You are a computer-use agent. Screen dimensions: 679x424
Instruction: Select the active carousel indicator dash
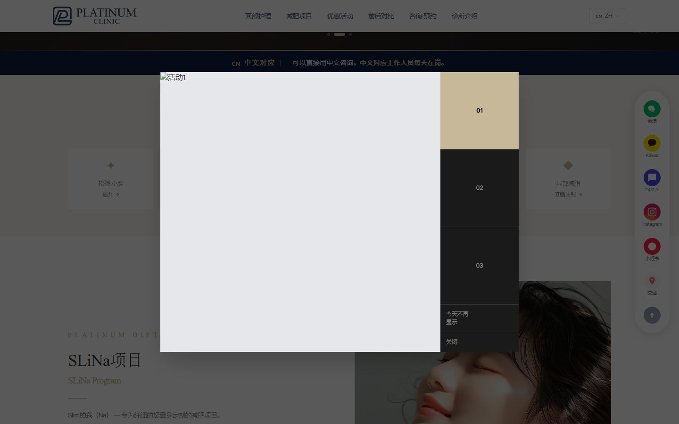click(x=339, y=34)
